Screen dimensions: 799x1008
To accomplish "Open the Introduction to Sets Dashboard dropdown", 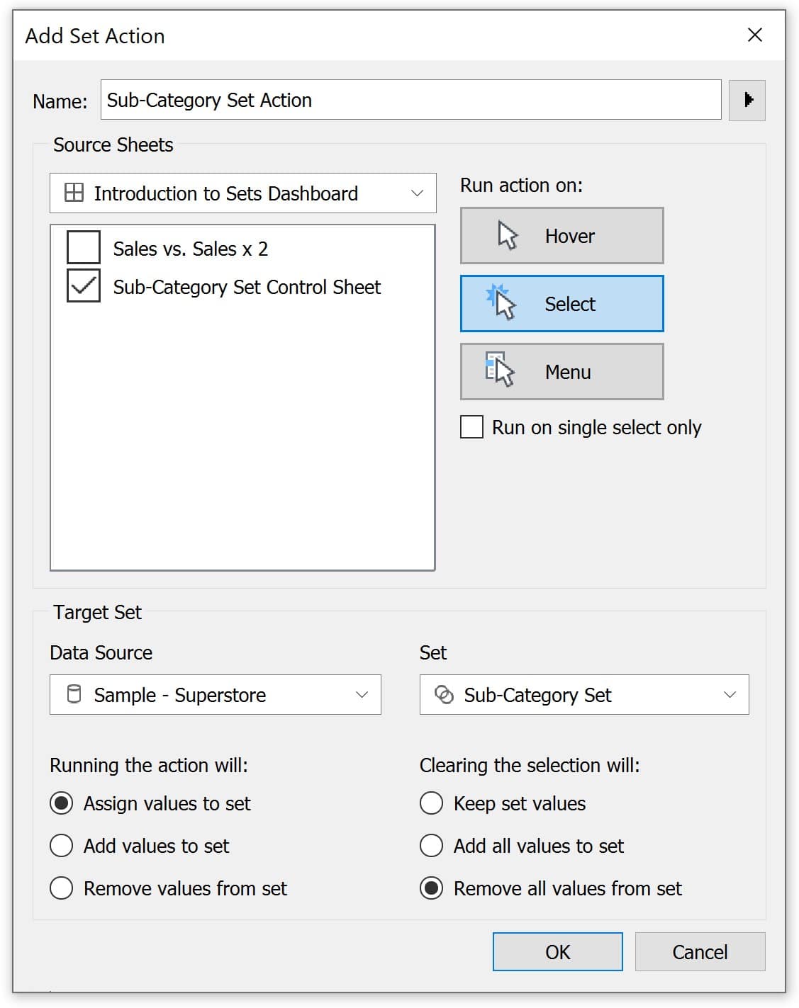I will 243,193.
